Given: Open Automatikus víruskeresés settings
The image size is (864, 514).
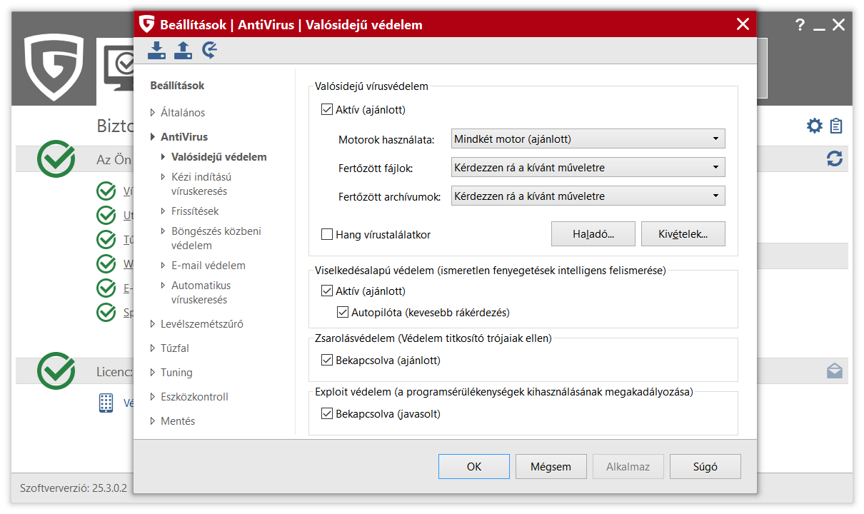Looking at the screenshot, I should tap(201, 293).
